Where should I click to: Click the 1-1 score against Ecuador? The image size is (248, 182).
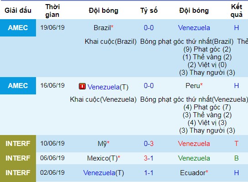(x=149, y=173)
